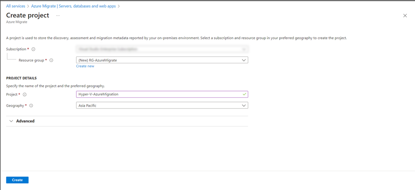Focus the Project name input field
415x190 pixels.
pyautogui.click(x=162, y=94)
